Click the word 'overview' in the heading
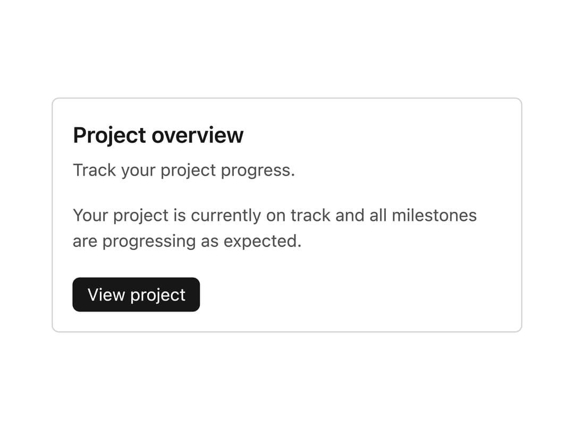The image size is (574, 430). coord(198,136)
